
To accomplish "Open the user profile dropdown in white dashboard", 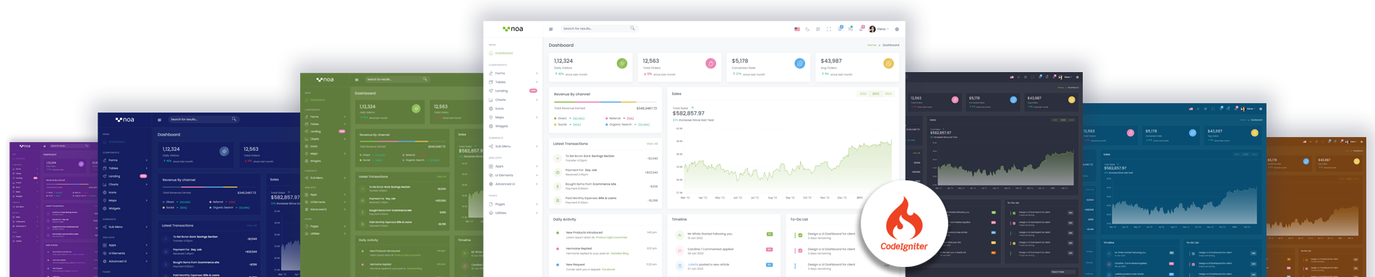I will pos(879,29).
